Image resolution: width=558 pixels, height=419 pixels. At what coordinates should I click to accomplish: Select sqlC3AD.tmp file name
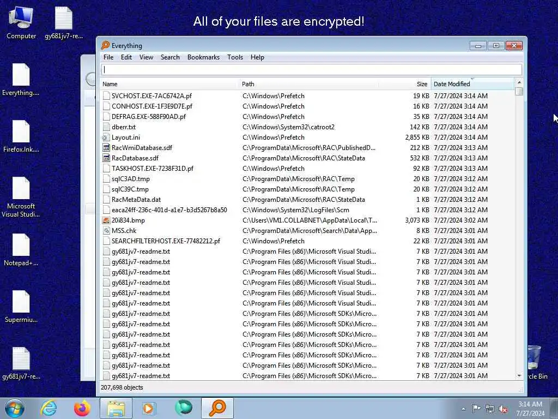coord(131,179)
